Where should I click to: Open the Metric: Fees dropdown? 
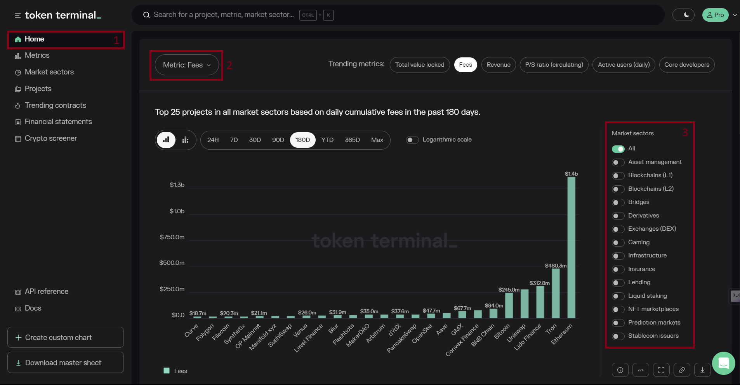point(186,65)
